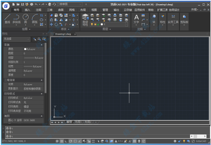Select the Drawing1.dwg document tab
Screen dimensions: 211x145
(63, 34)
